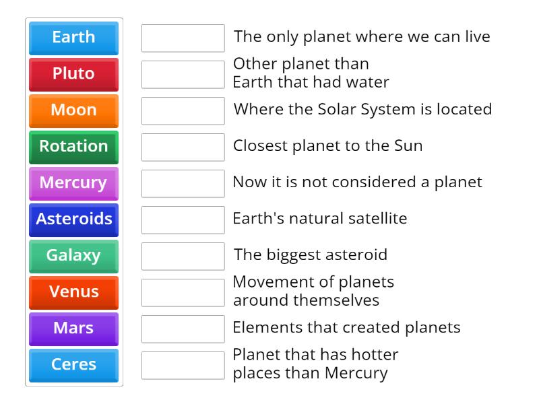The height and width of the screenshot is (404, 539).
Task: Click the Moon tile
Action: click(x=73, y=110)
